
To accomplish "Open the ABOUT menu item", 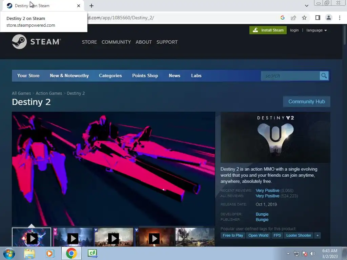I will coord(144,42).
